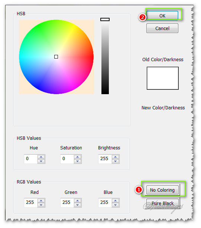201x228 pixels.
Task: Click inside the Brightness value field
Action: pos(105,159)
